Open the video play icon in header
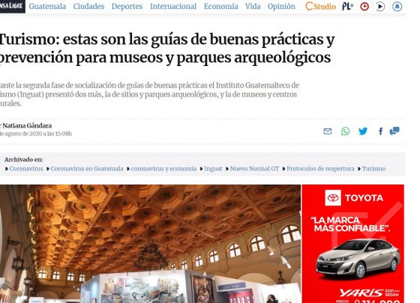The image size is (420, 303). (x=380, y=6)
